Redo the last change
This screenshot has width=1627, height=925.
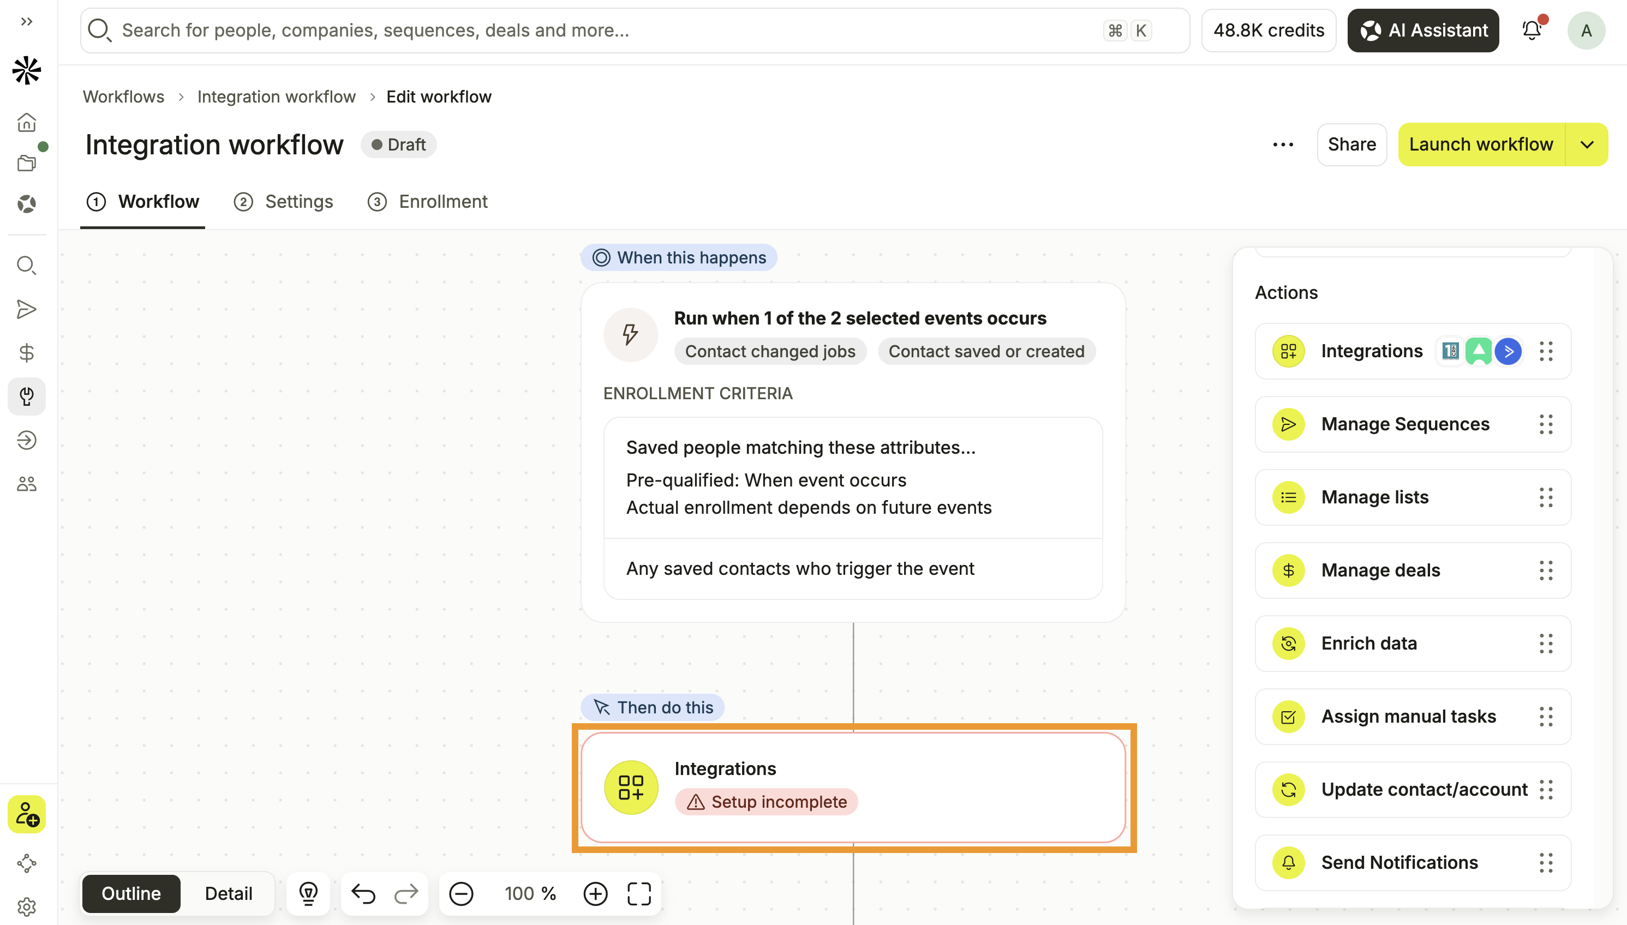406,894
